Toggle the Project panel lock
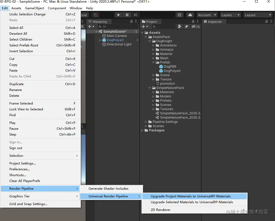 point(193,21)
